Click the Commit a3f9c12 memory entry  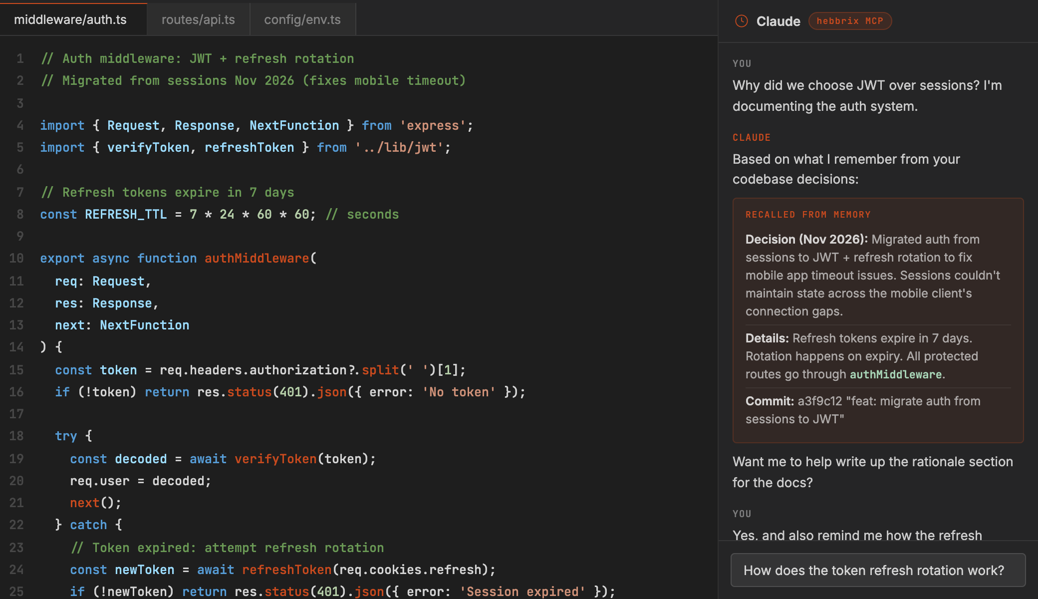(877, 410)
